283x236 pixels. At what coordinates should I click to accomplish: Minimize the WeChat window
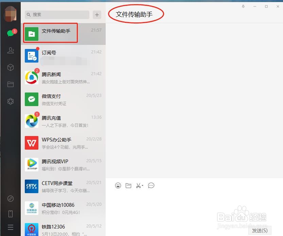click(x=255, y=6)
